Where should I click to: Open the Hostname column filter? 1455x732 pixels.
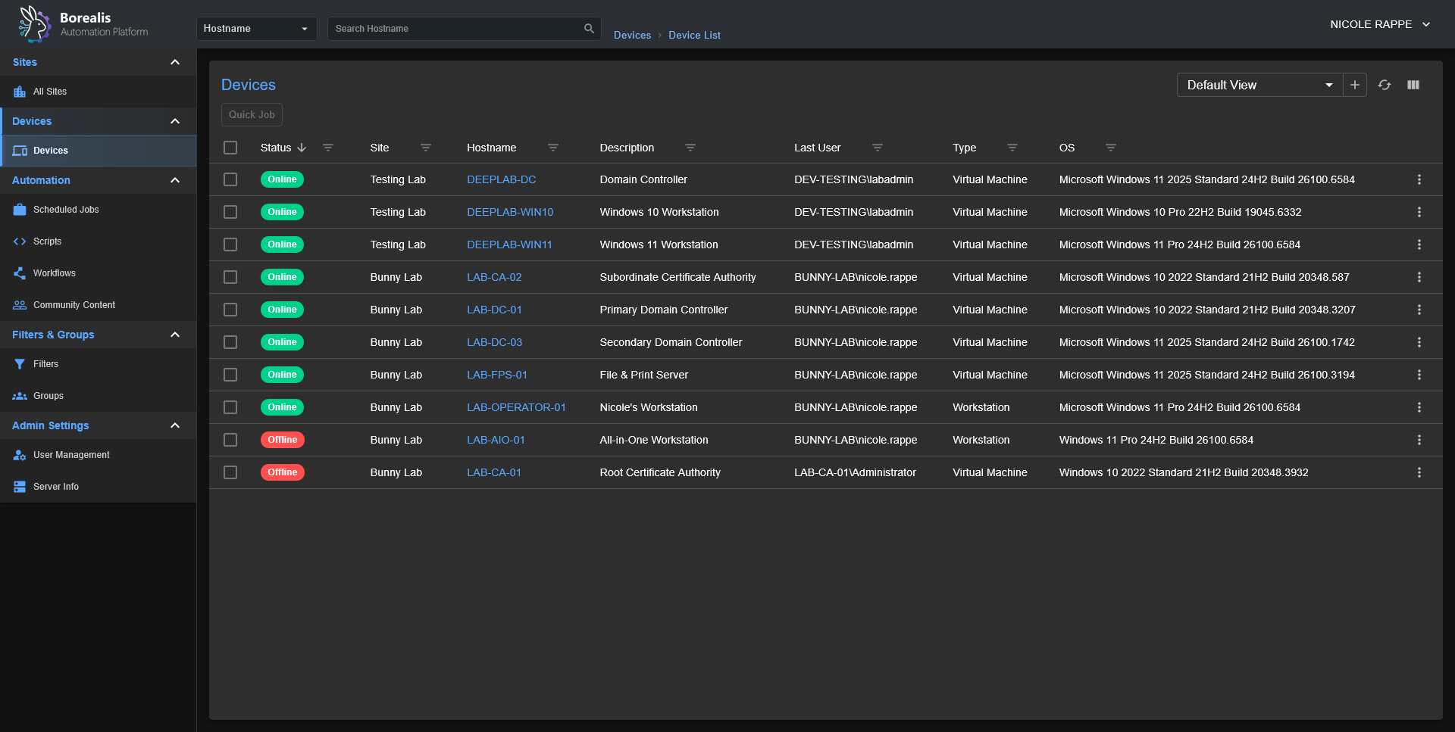(x=553, y=148)
